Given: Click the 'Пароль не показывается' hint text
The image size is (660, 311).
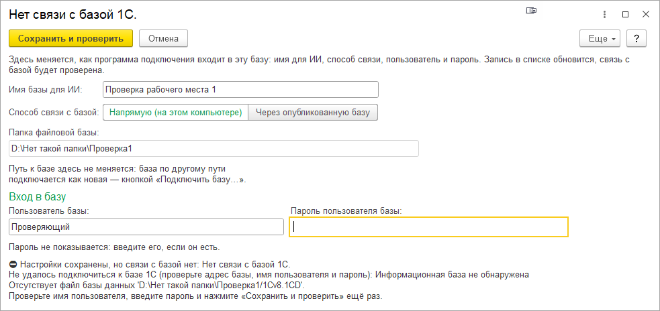Looking at the screenshot, I should pos(115,246).
